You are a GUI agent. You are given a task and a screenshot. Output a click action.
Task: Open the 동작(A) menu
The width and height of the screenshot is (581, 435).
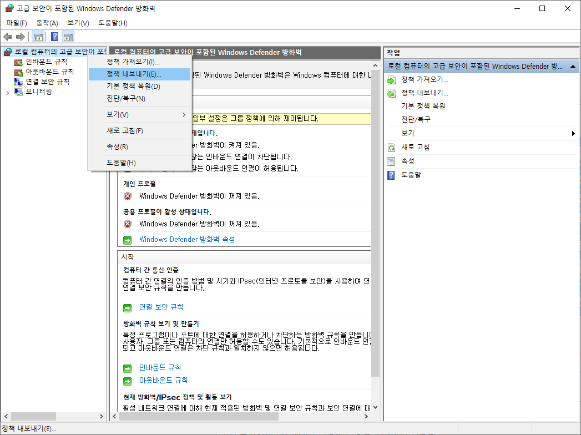click(47, 23)
